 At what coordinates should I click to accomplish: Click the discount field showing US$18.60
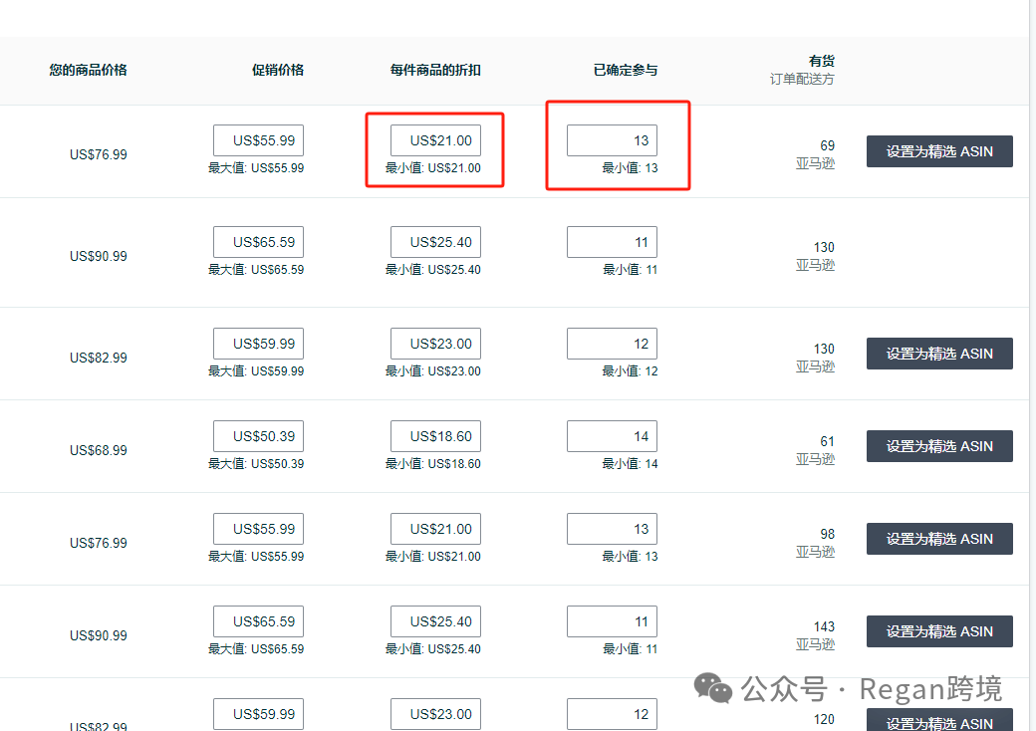pyautogui.click(x=435, y=435)
